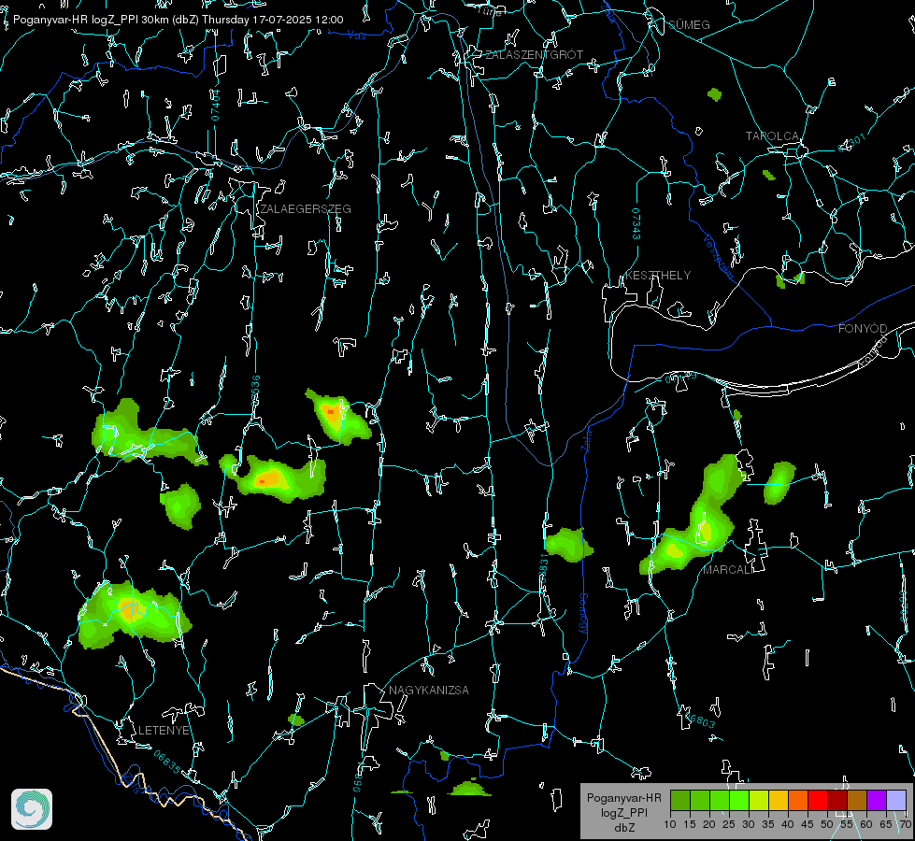Select the 50–55 dBZ dark red swatch
The width and height of the screenshot is (915, 841).
tap(837, 800)
